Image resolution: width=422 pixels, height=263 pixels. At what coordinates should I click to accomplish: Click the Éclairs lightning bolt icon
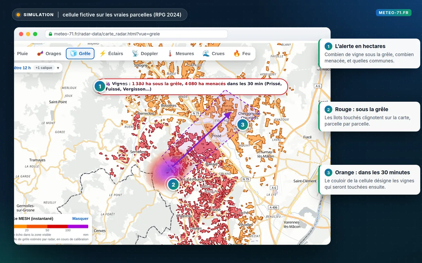click(102, 54)
